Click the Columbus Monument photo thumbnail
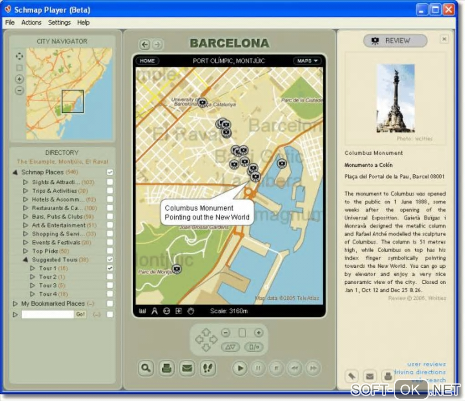 [x=395, y=98]
